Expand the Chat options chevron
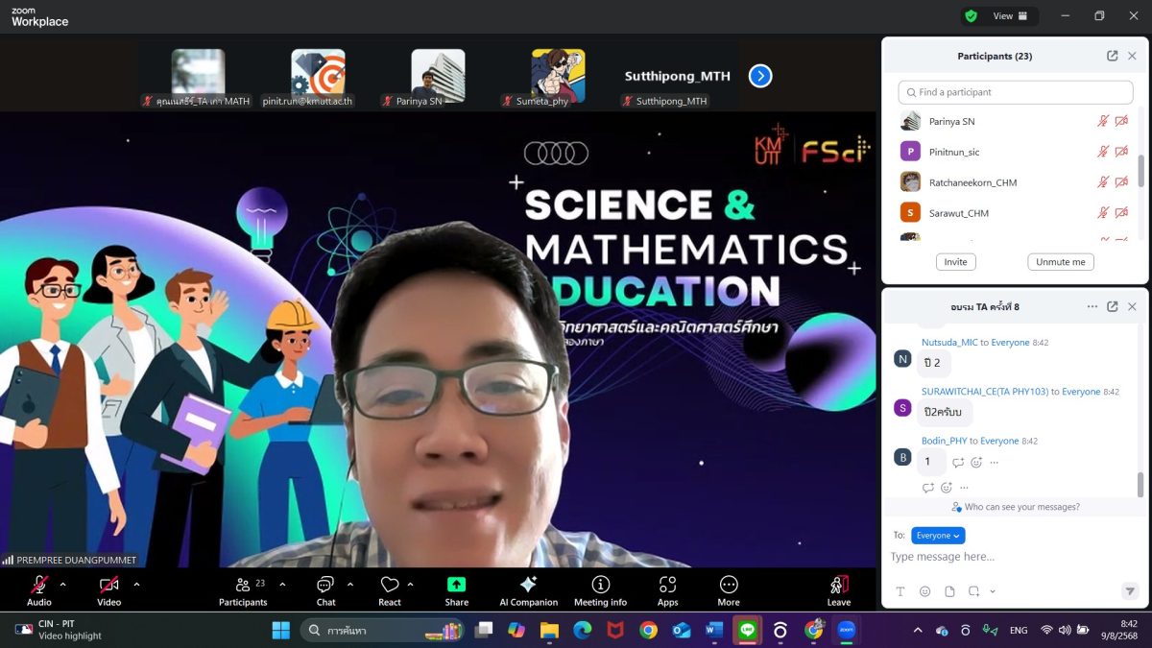The width and height of the screenshot is (1152, 648). (x=349, y=584)
